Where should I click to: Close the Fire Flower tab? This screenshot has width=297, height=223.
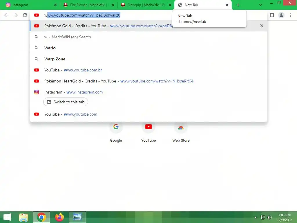click(x=113, y=5)
